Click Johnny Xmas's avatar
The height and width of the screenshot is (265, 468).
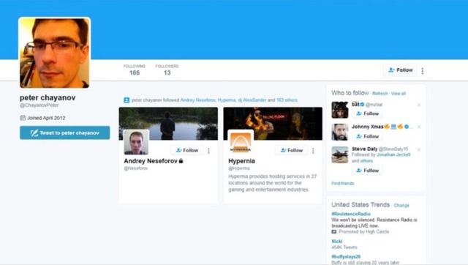tap(339, 132)
